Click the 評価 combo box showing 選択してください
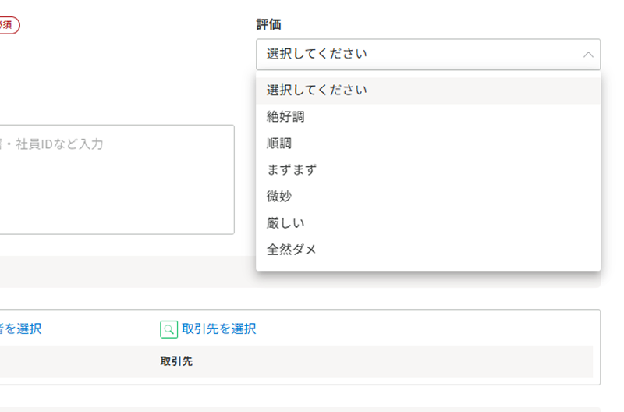Viewport: 624px width, 412px height. [428, 55]
